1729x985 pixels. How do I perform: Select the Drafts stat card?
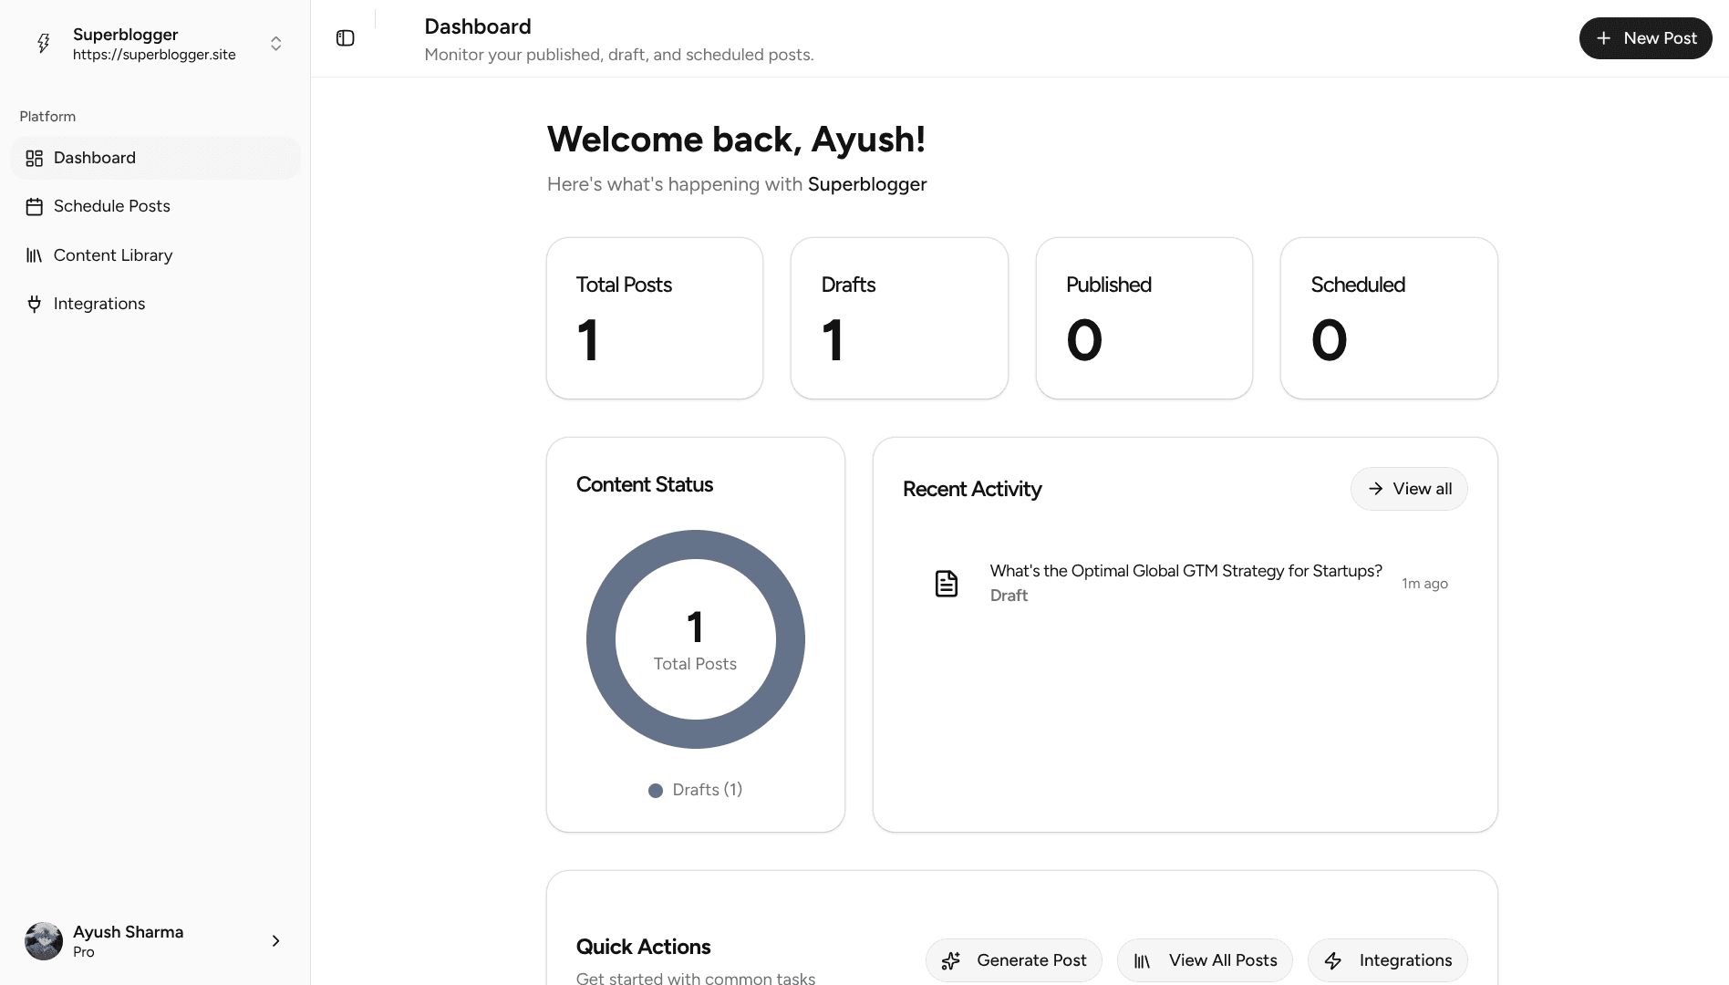pos(898,318)
